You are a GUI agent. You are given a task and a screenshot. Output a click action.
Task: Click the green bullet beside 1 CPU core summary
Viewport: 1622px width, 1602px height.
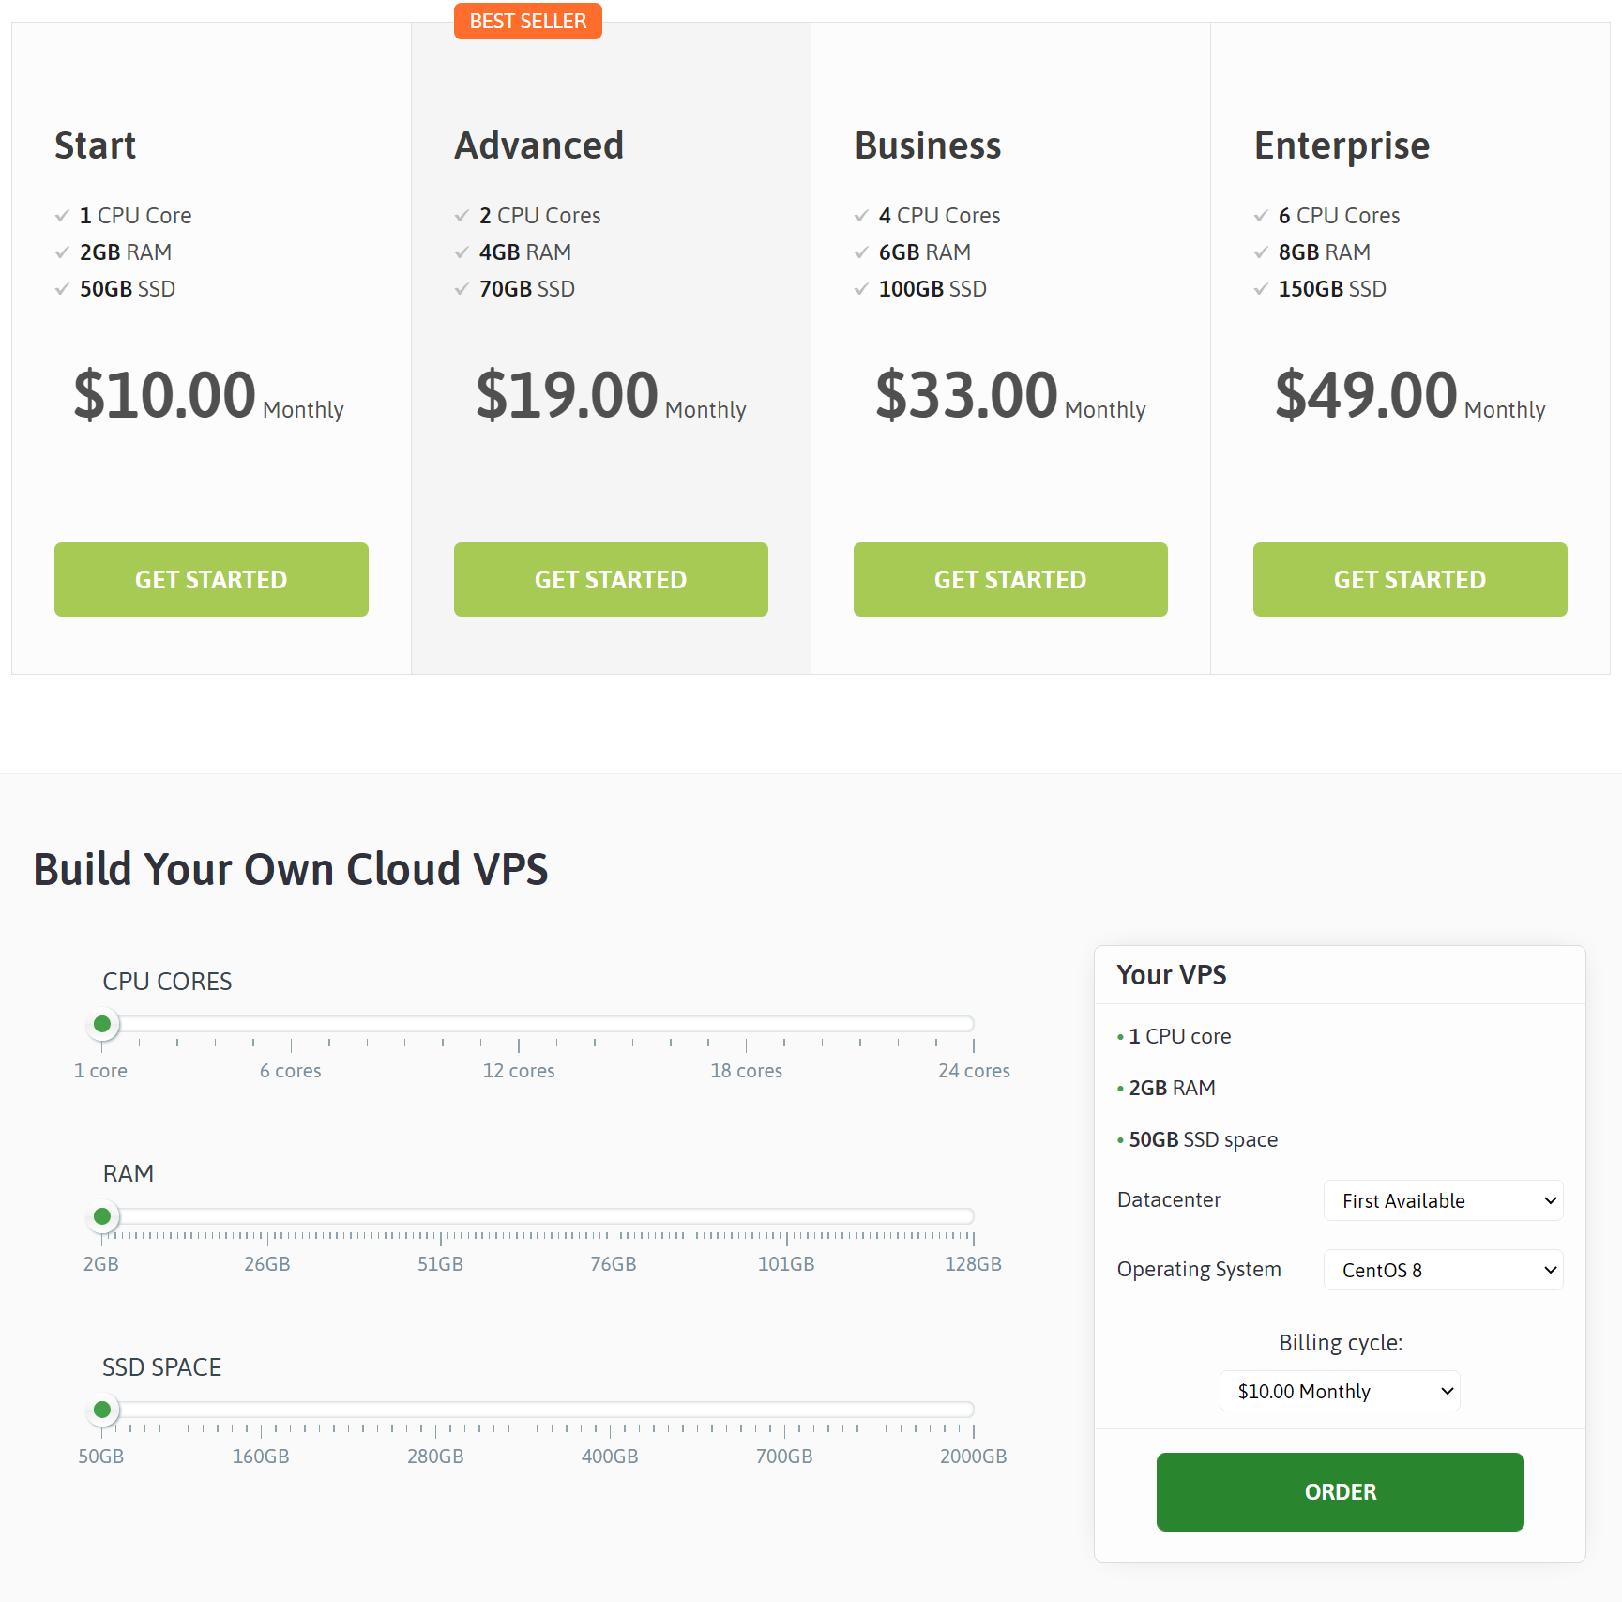pyautogui.click(x=1119, y=1037)
